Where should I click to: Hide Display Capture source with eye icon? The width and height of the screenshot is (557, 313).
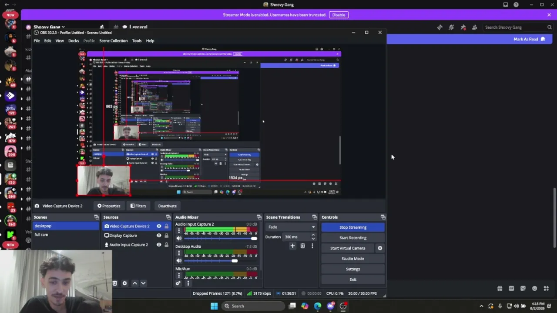point(159,236)
